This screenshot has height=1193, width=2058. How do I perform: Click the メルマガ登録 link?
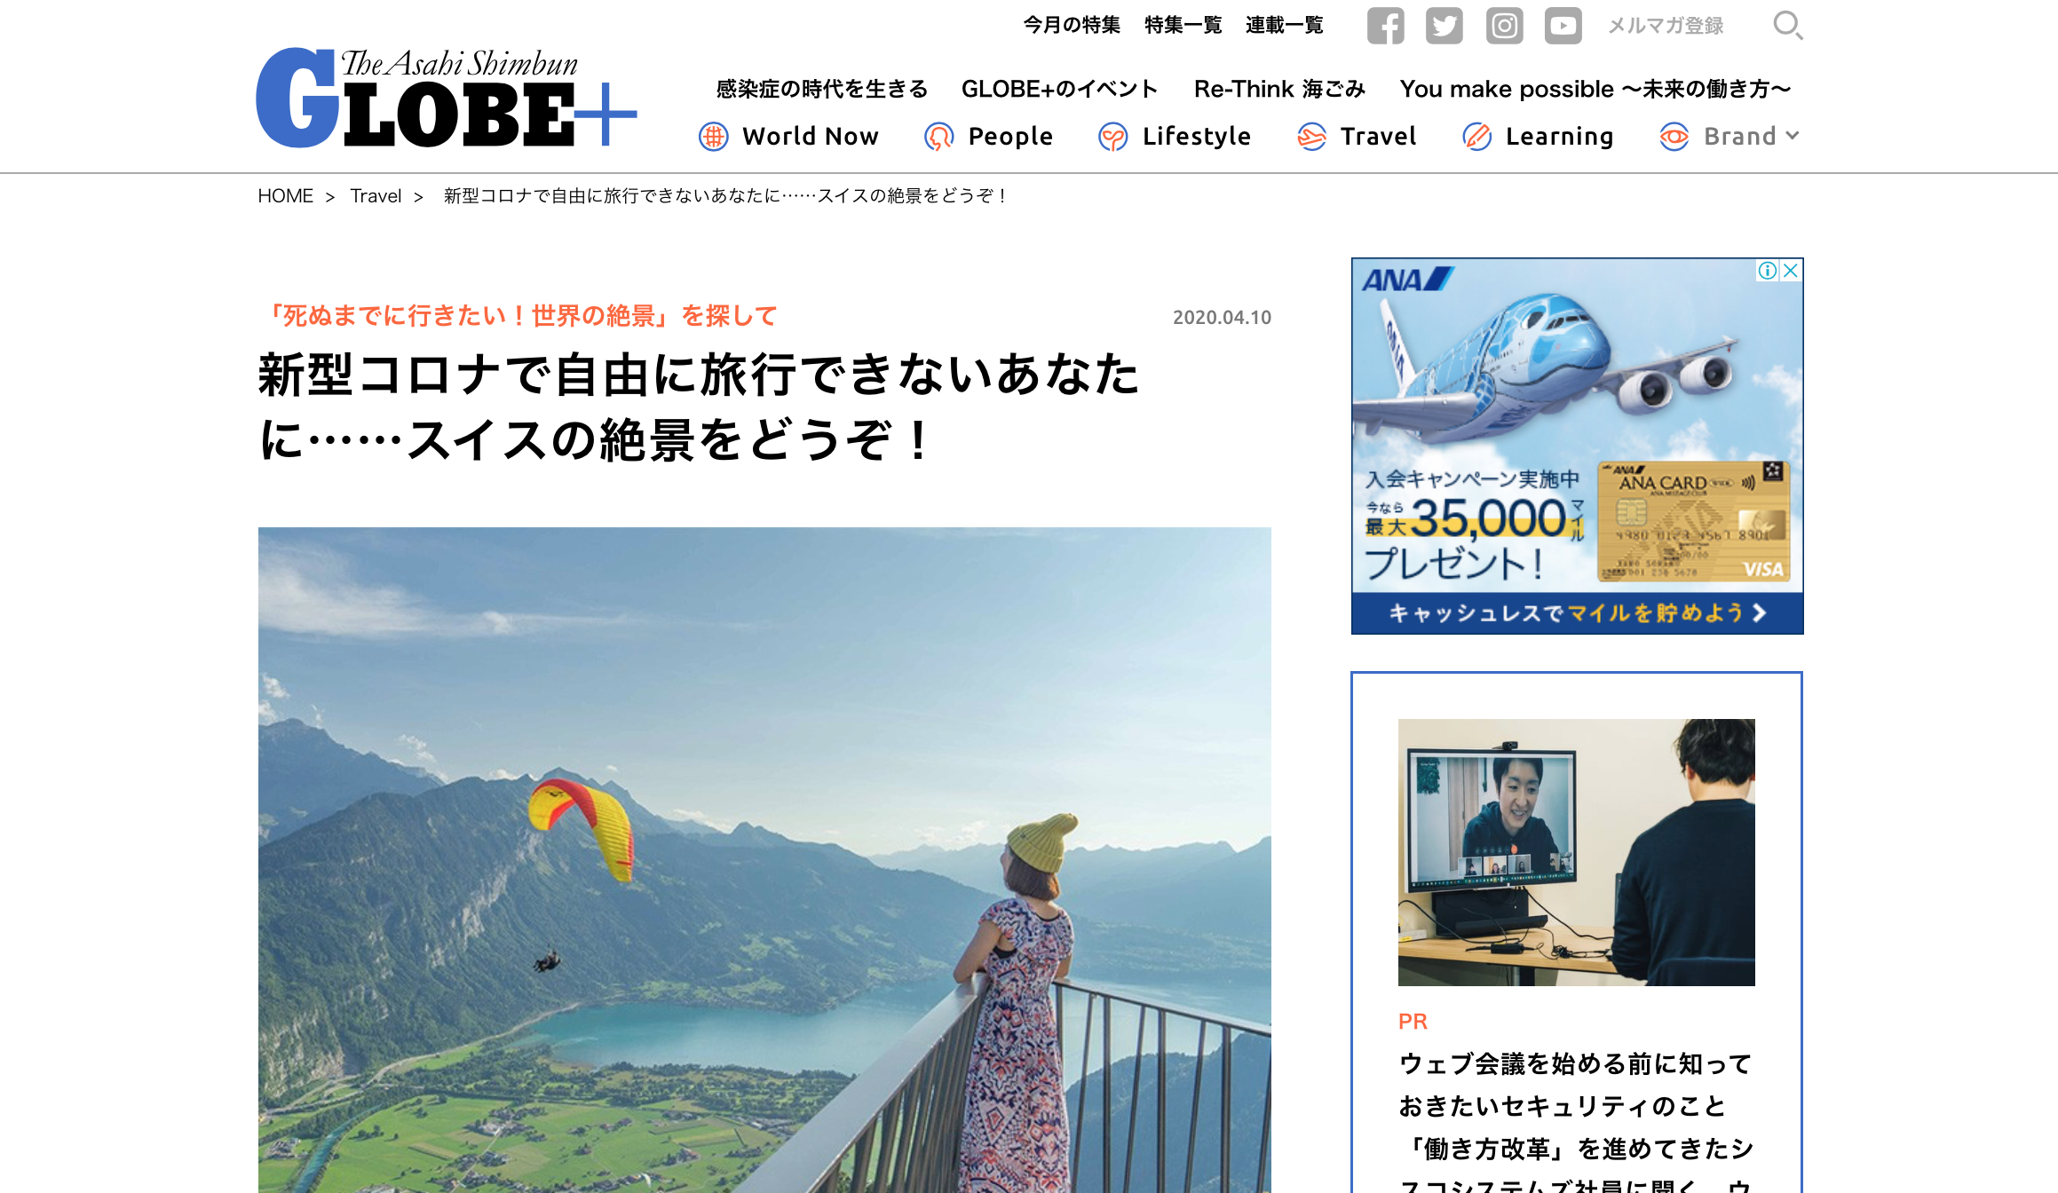[x=1666, y=25]
